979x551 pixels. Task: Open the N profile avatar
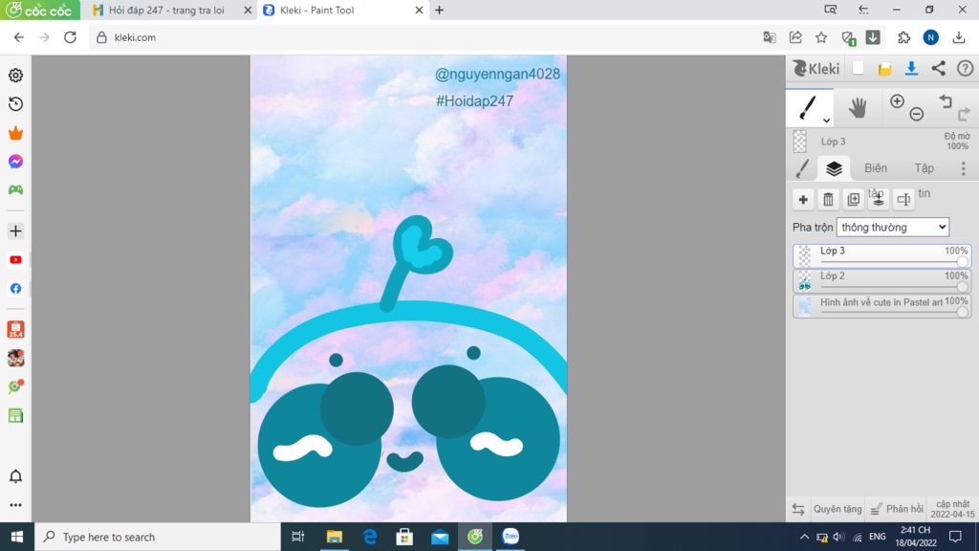click(x=930, y=37)
